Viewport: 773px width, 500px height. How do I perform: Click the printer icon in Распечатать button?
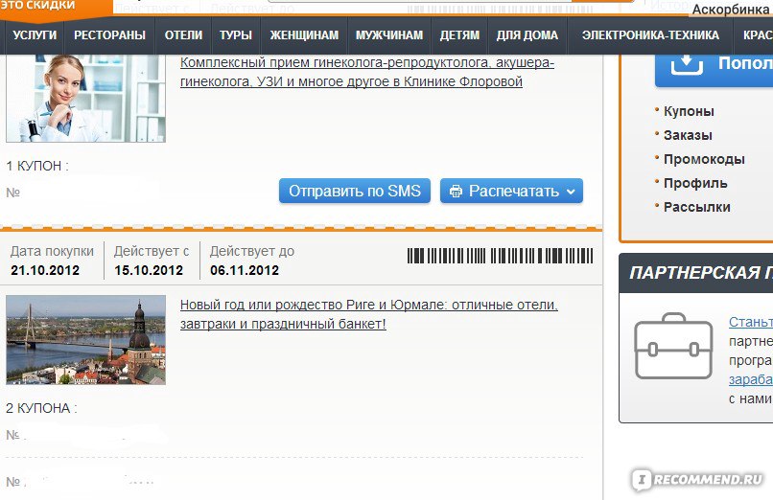(456, 191)
